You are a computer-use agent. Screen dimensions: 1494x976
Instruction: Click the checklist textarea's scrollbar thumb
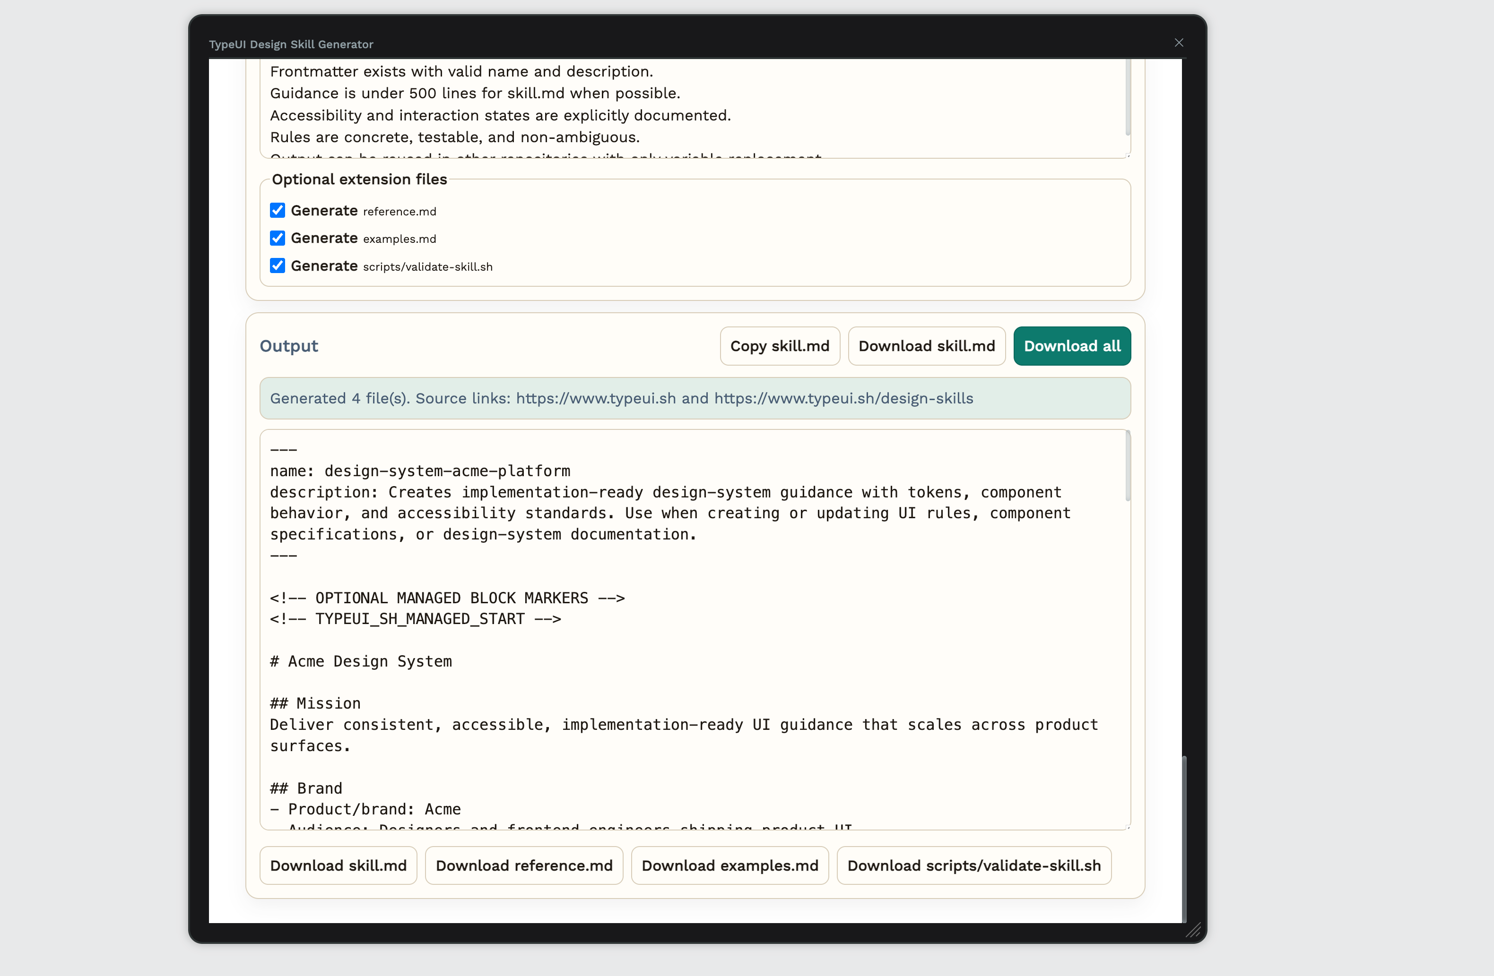coord(1128,97)
